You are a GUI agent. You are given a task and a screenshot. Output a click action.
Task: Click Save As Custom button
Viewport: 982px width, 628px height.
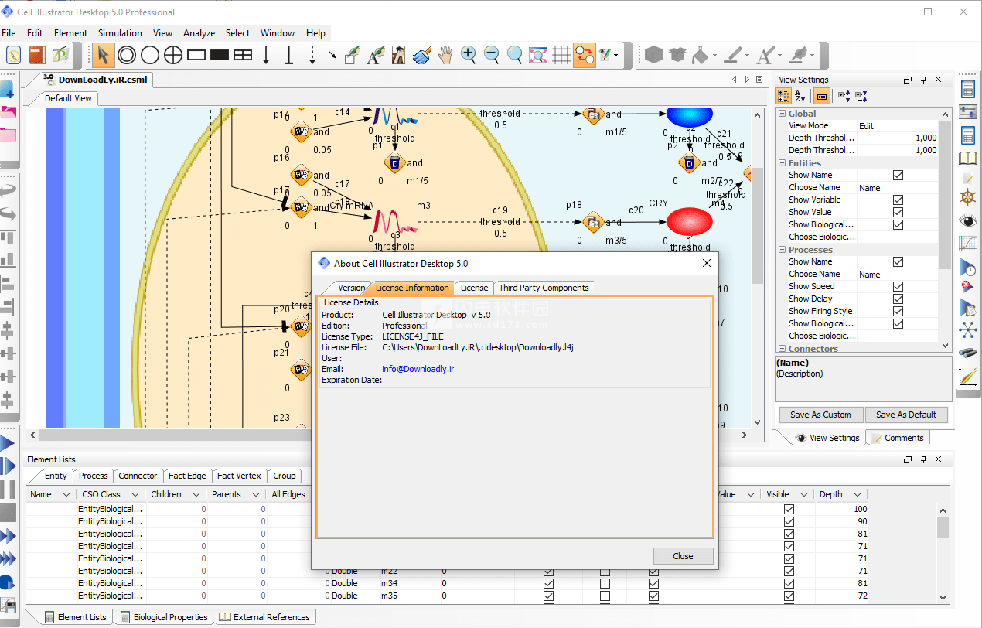point(820,415)
